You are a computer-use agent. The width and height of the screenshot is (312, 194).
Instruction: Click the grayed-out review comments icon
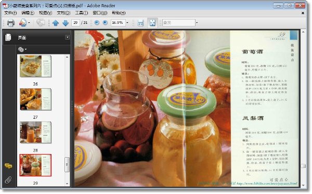(41, 23)
